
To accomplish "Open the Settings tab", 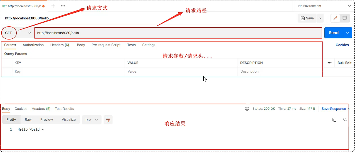I will 149,45.
